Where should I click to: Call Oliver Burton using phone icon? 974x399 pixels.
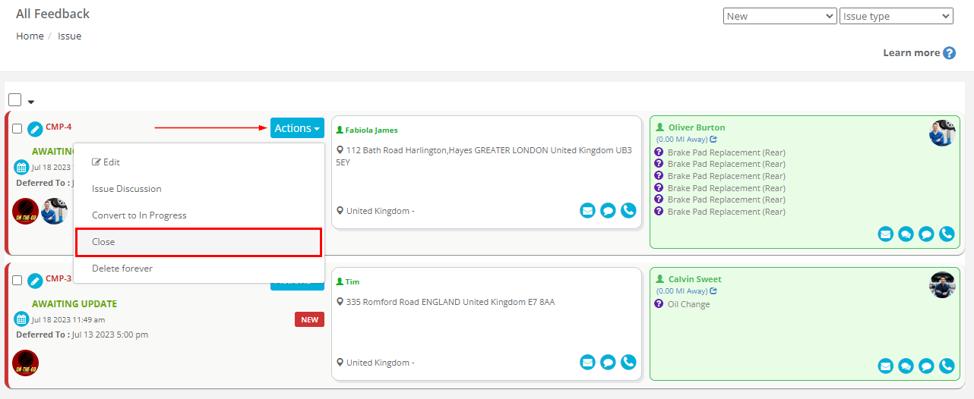tap(947, 234)
